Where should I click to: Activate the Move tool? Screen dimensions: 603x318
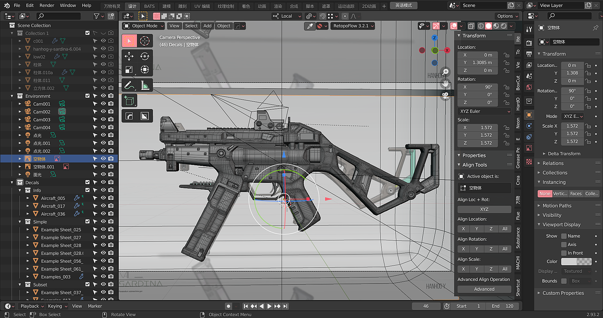[129, 56]
